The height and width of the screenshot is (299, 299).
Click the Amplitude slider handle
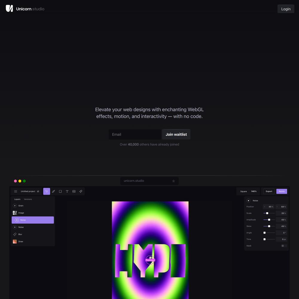click(269, 220)
